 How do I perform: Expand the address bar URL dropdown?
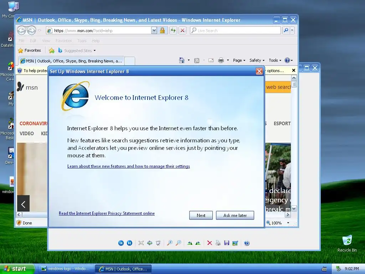(154, 30)
